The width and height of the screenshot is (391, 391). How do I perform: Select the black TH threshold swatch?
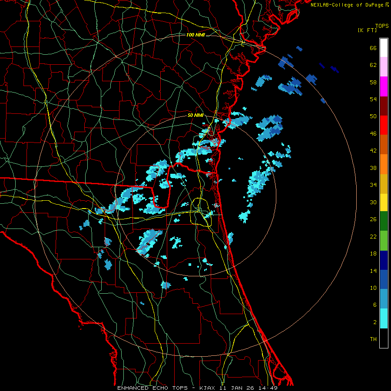point(384,338)
